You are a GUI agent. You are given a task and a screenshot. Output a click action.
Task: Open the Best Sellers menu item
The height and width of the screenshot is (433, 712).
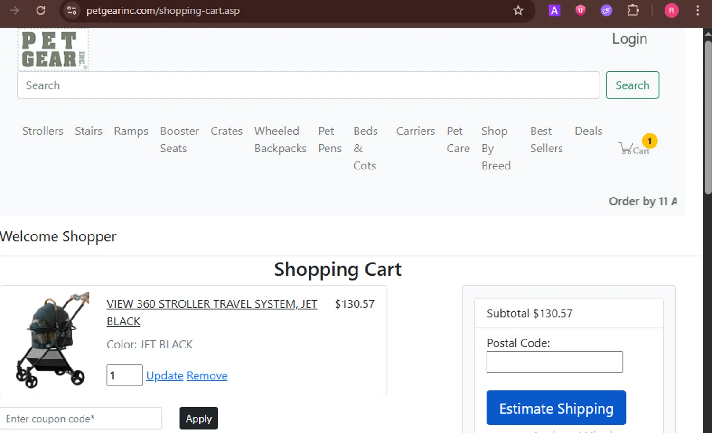point(546,140)
